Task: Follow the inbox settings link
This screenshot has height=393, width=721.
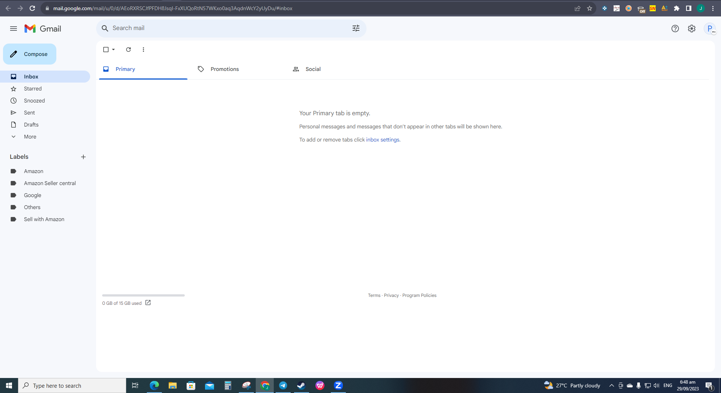Action: pyautogui.click(x=383, y=140)
